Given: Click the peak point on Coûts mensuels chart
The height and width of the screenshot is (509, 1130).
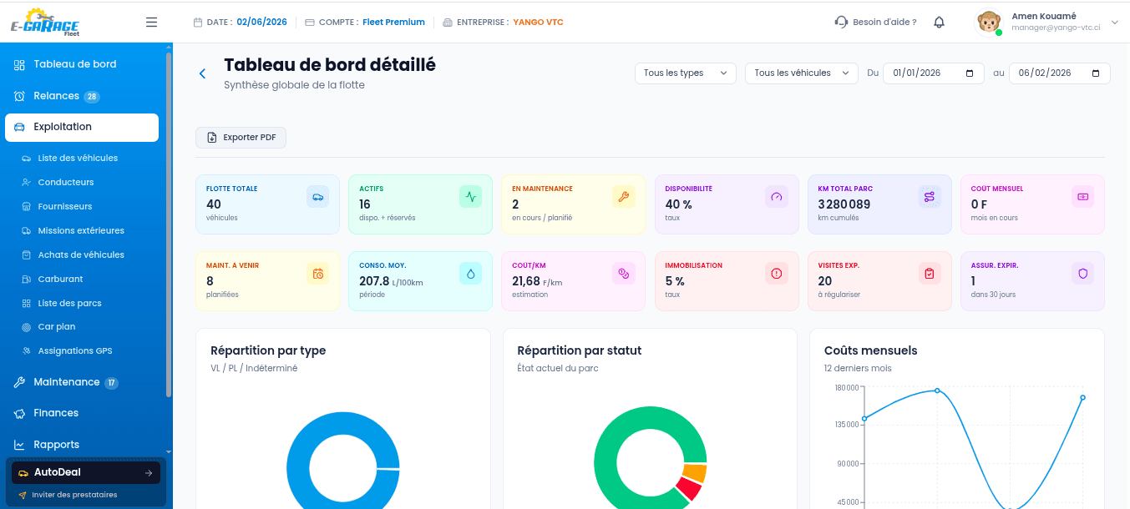Looking at the screenshot, I should 937,391.
